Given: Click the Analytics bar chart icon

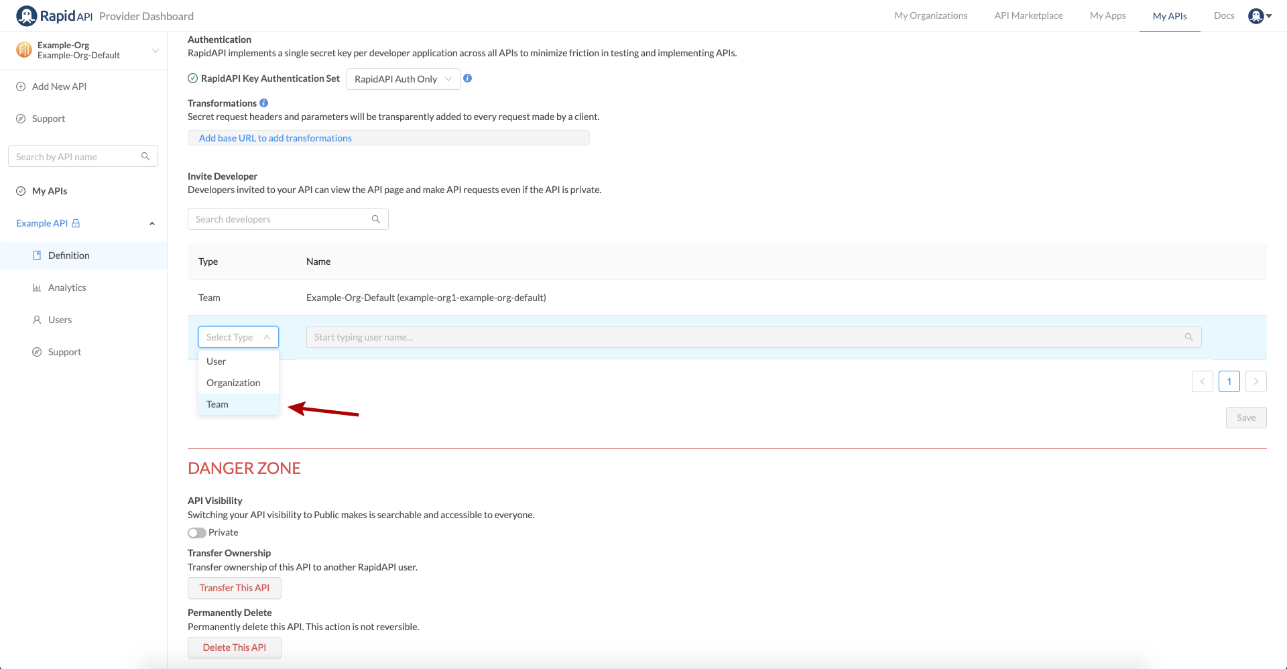Looking at the screenshot, I should (x=37, y=288).
